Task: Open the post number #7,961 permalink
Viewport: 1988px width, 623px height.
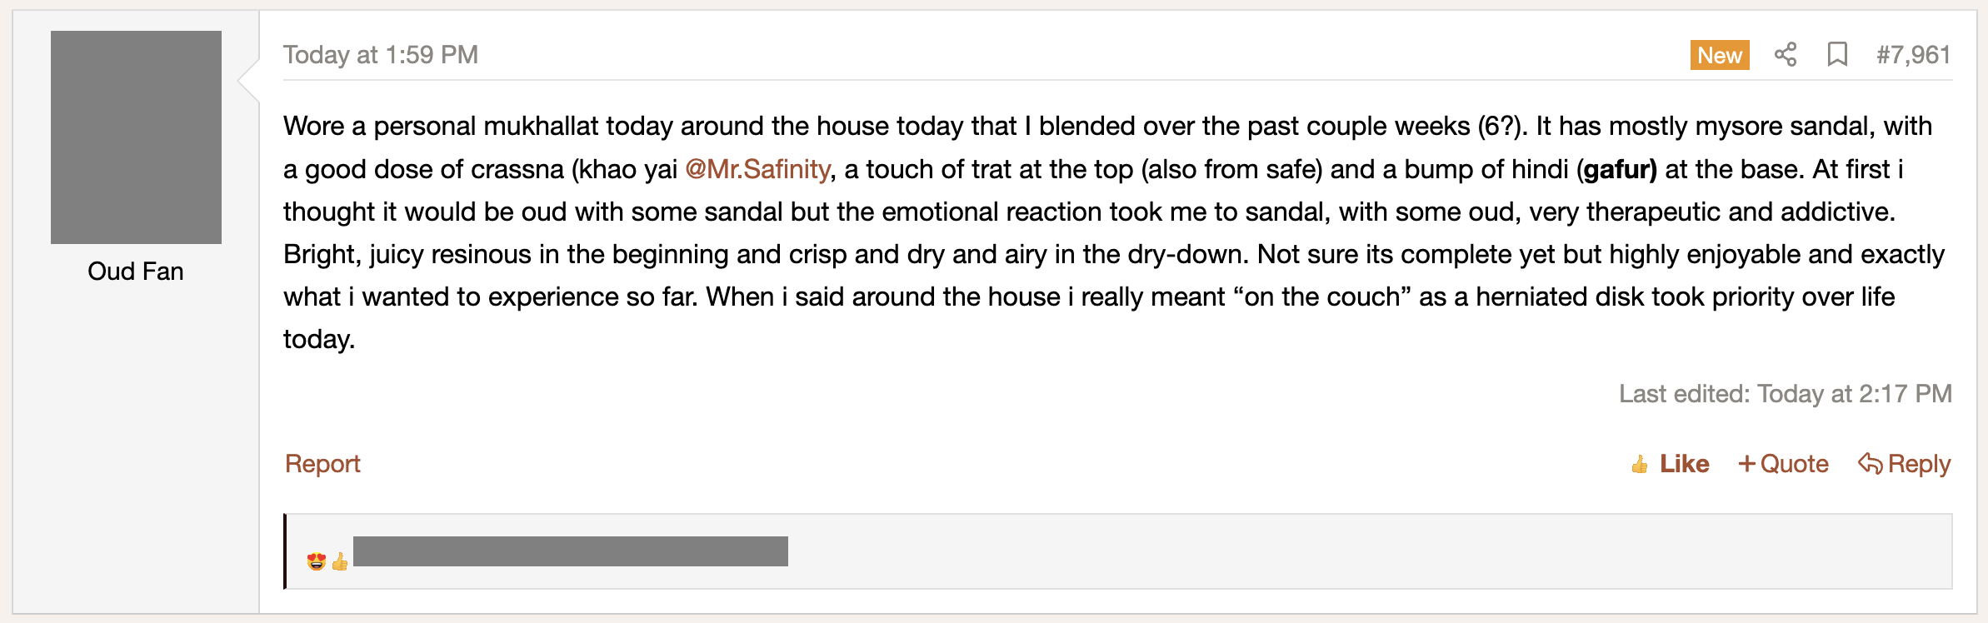Action: coord(1913,55)
